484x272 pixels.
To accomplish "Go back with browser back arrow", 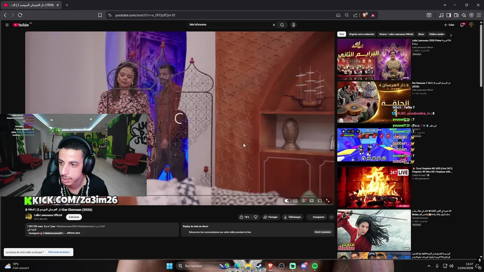I will click(x=5, y=15).
